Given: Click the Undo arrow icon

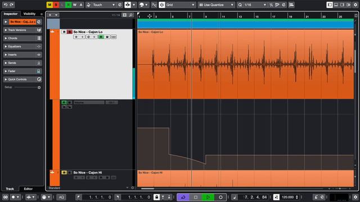Looking at the screenshot, I should [x=6, y=4].
